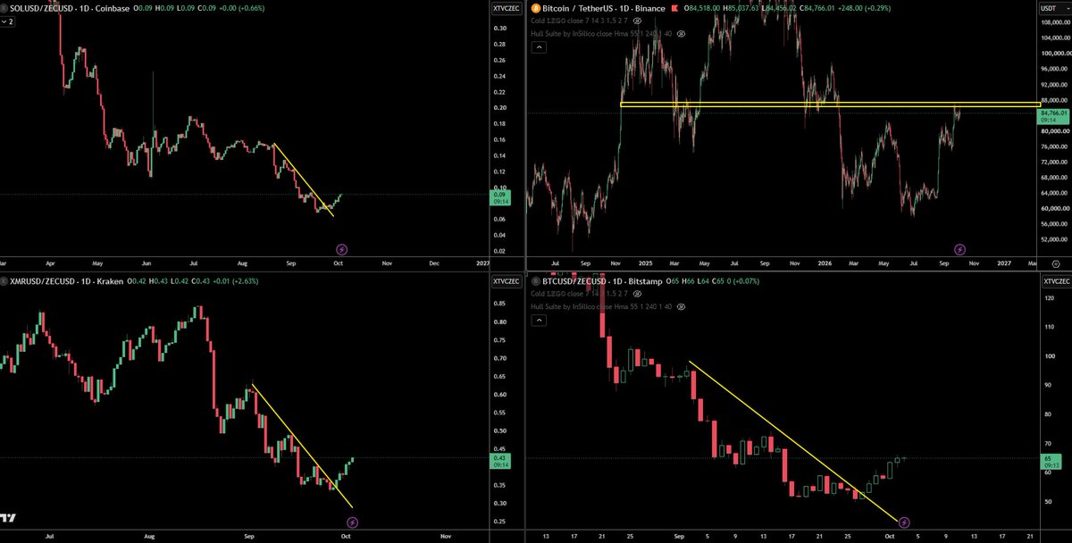Collapse the indicator legend on the BTCUSD/ZECUSD chart
Viewport: 1072px width, 543px height.
[x=539, y=320]
